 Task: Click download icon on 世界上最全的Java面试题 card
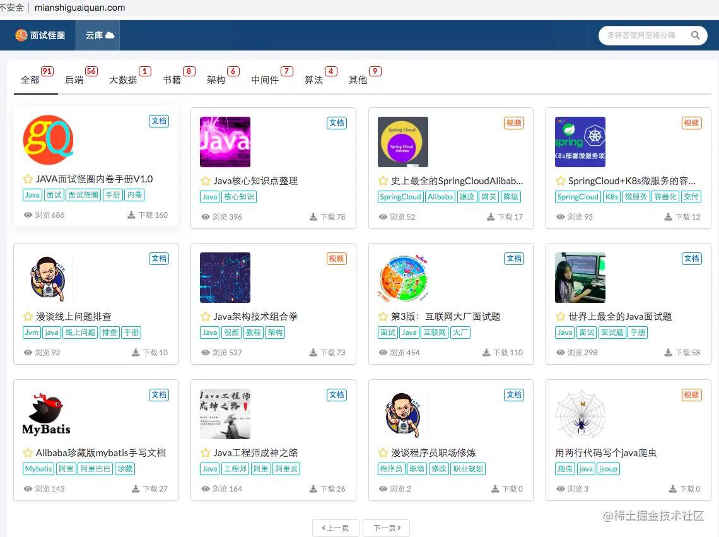coord(669,353)
